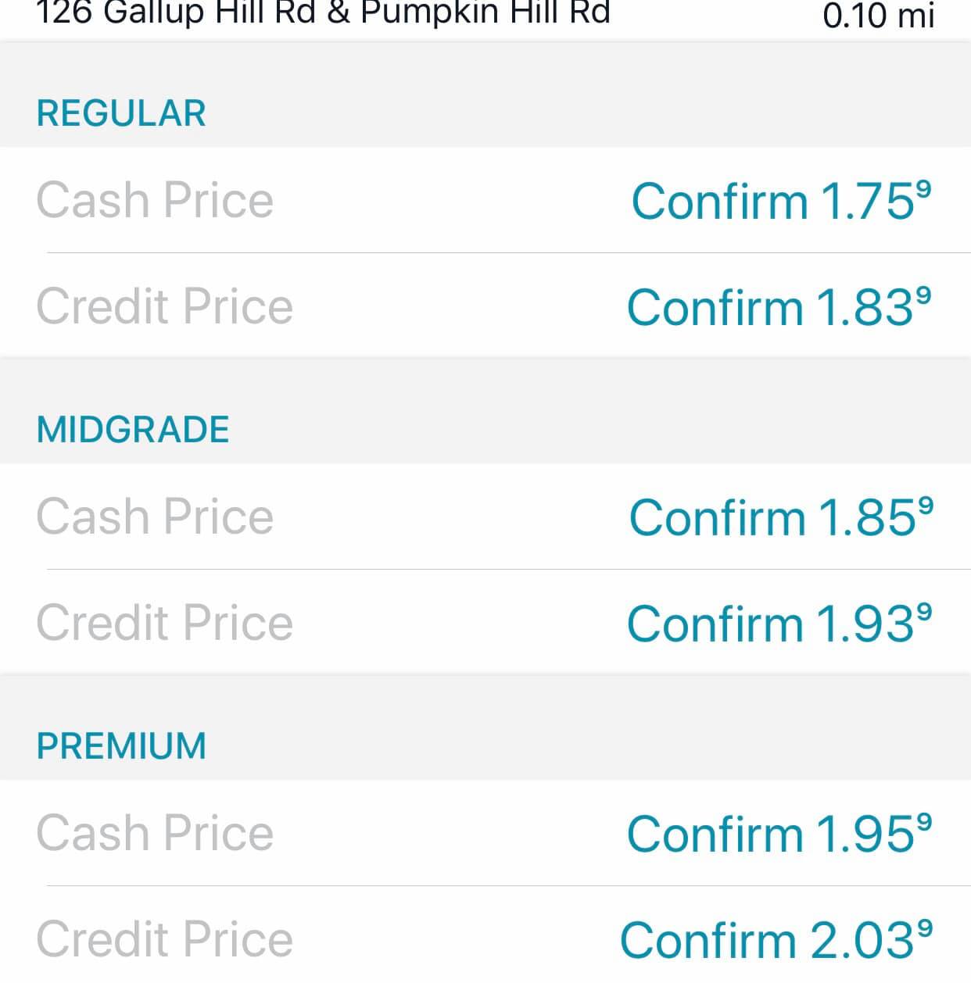Tap the 0.10 mi distance text
This screenshot has width=971, height=983.
878,15
